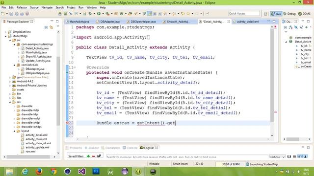This screenshot has height=176, width=314.
Task: Click the Debug bug toolbar icon
Action: 90,14
